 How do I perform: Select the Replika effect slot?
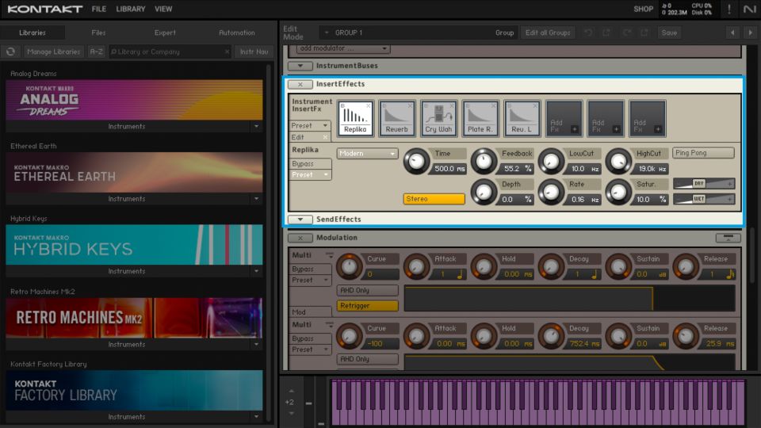coord(356,117)
